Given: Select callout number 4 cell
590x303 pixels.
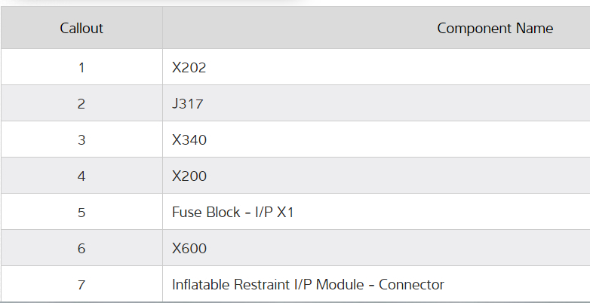Looking at the screenshot, I should point(81,176).
